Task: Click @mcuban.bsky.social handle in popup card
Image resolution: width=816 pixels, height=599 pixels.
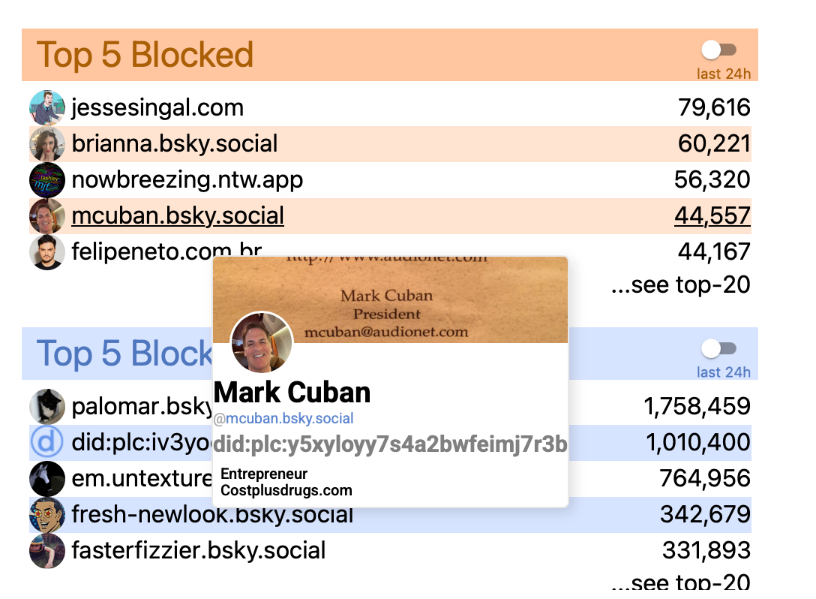Action: tap(283, 418)
